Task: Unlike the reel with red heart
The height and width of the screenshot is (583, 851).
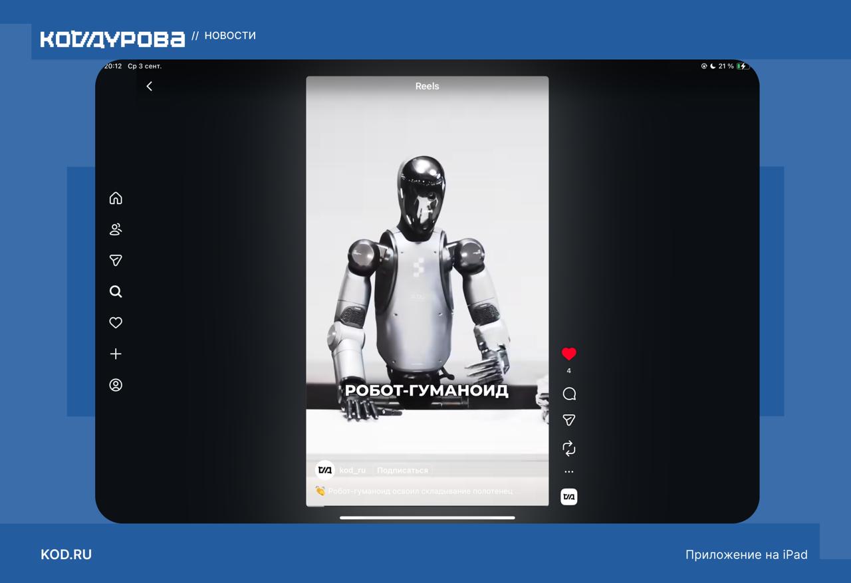Action: pyautogui.click(x=568, y=354)
